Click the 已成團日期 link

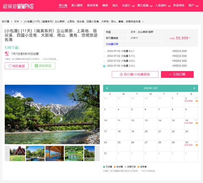pos(112,44)
